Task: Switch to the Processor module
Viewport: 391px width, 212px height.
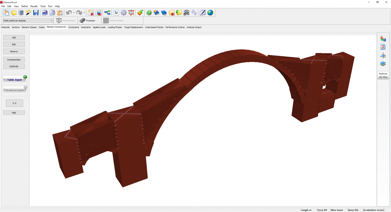Action: tap(87, 21)
